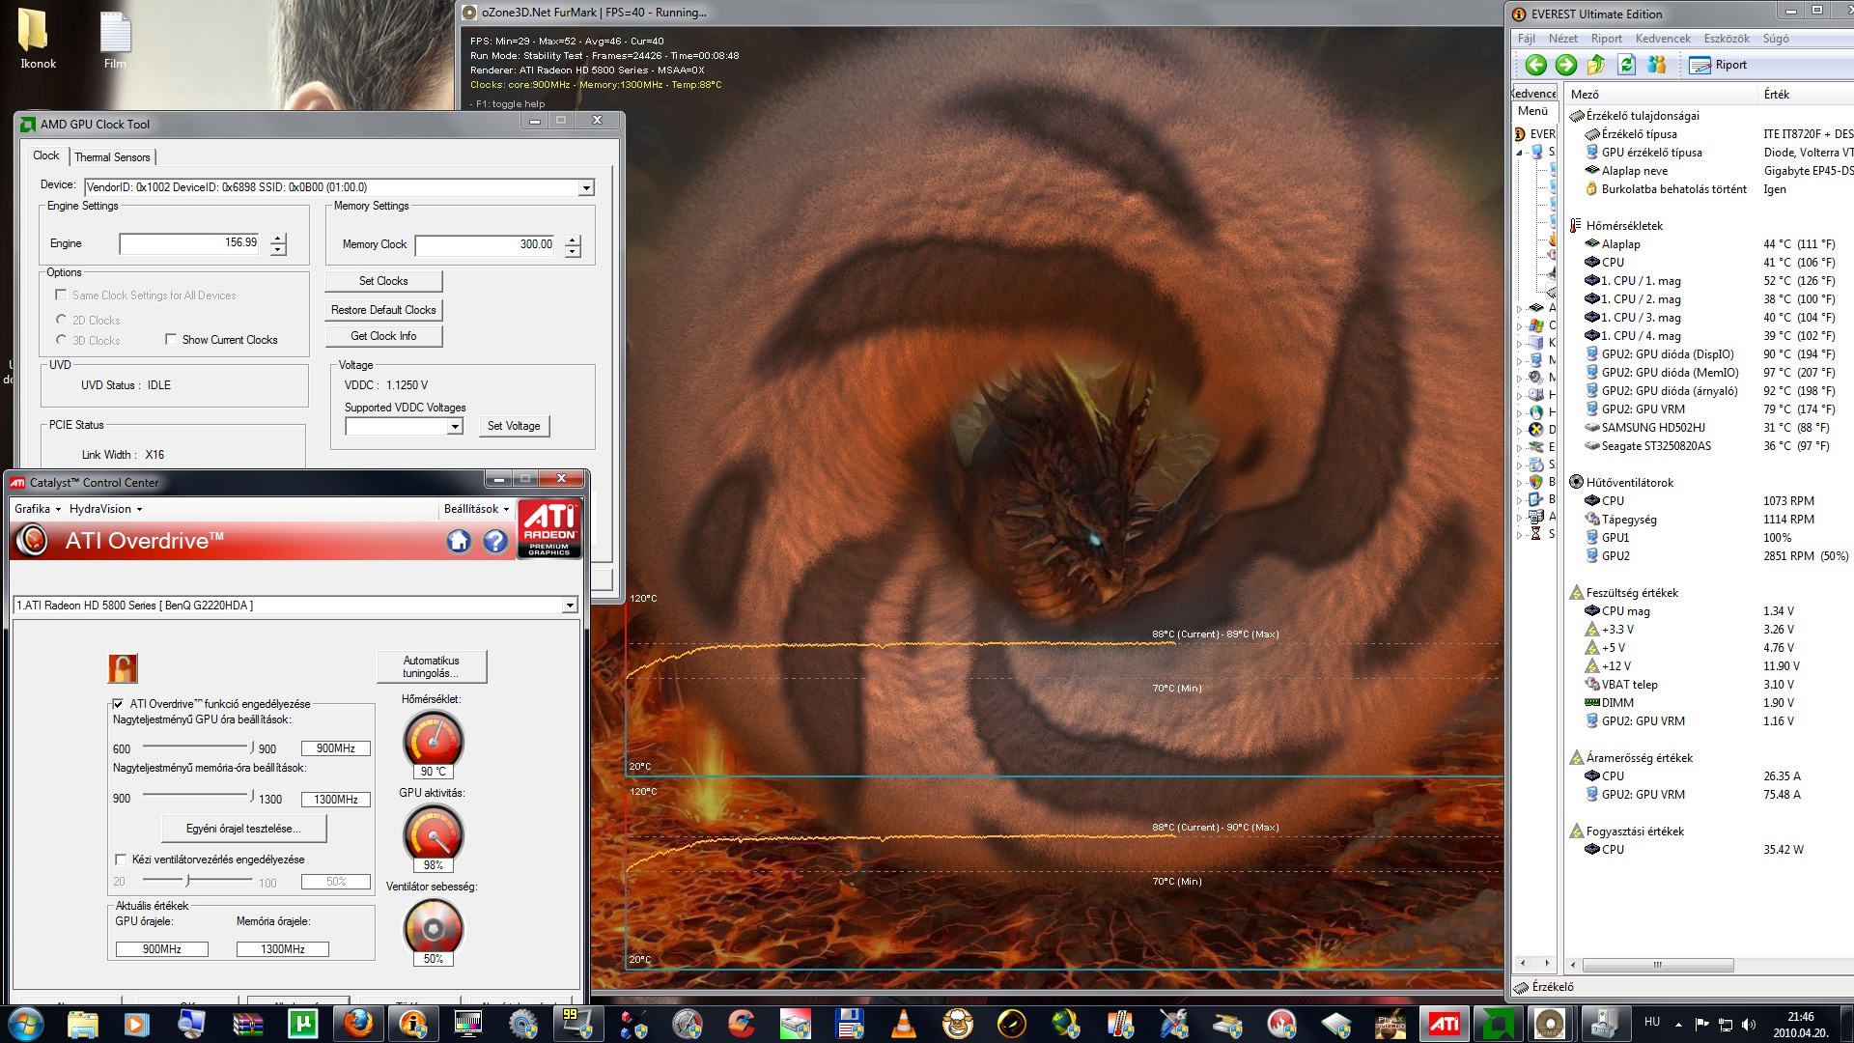Switch to the Thermal Sensors tab
Image resolution: width=1854 pixels, height=1043 pixels.
tap(112, 157)
